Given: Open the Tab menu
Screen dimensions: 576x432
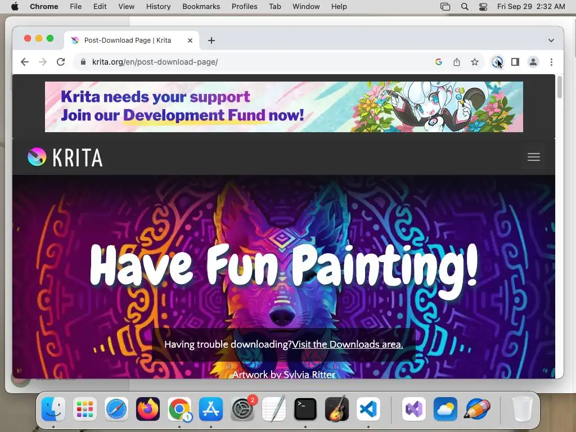Looking at the screenshot, I should (274, 7).
